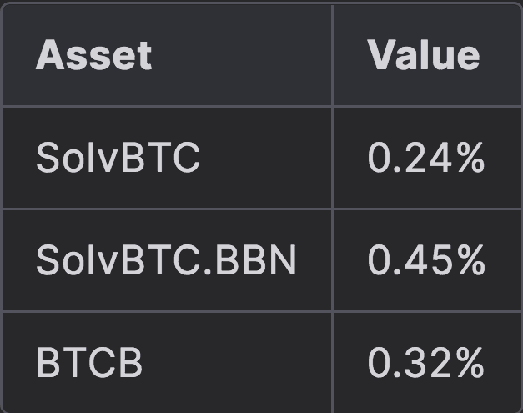Click empty space right of the Asset header text
Screen dimensions: 523x413
[x=242, y=55]
